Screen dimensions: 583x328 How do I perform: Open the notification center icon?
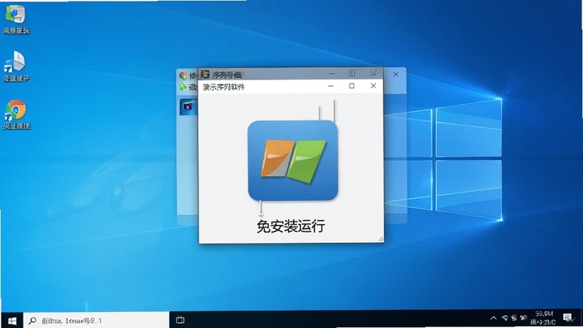pyautogui.click(x=568, y=318)
